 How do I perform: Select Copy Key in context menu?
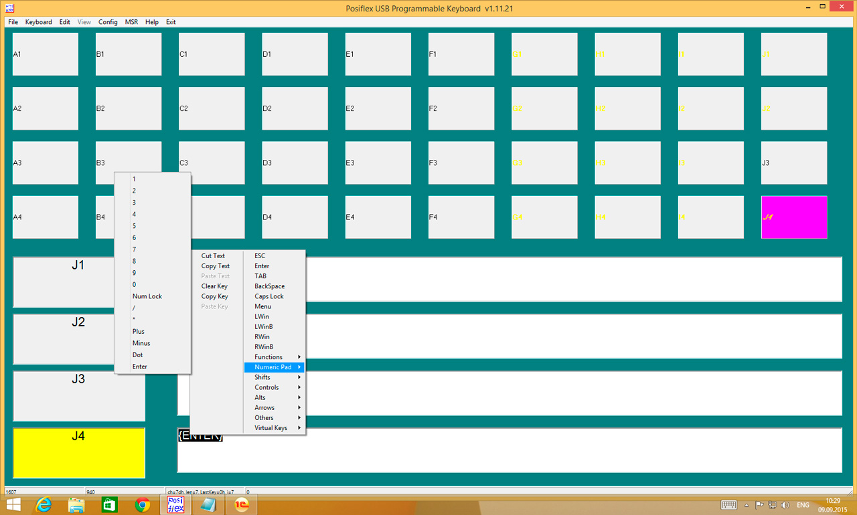[214, 296]
